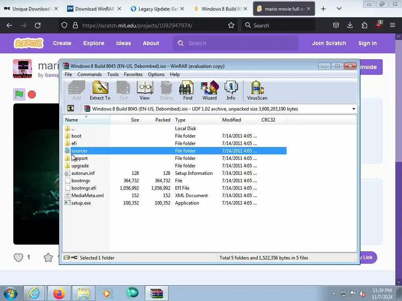Open Scratch Create page
This screenshot has height=301, width=402.
click(x=62, y=43)
